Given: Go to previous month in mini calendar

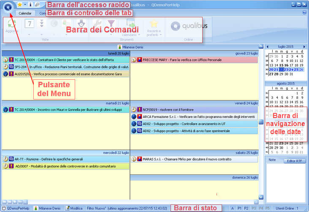Looking at the screenshot, I should 267,47.
